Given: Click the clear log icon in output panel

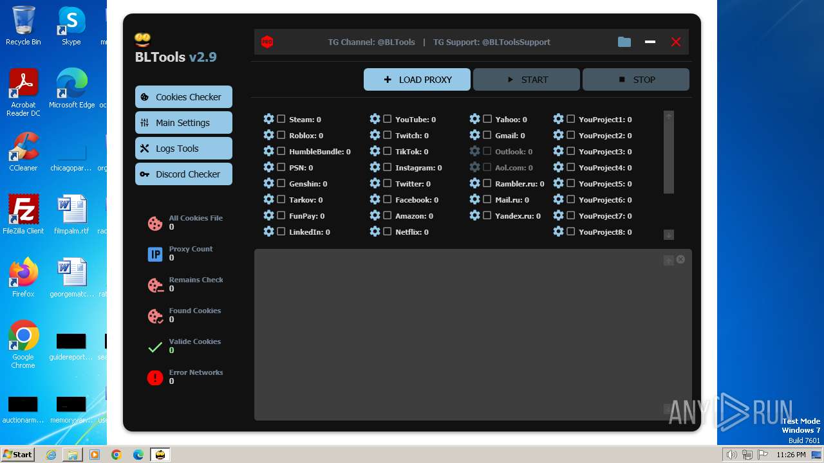Looking at the screenshot, I should [680, 259].
